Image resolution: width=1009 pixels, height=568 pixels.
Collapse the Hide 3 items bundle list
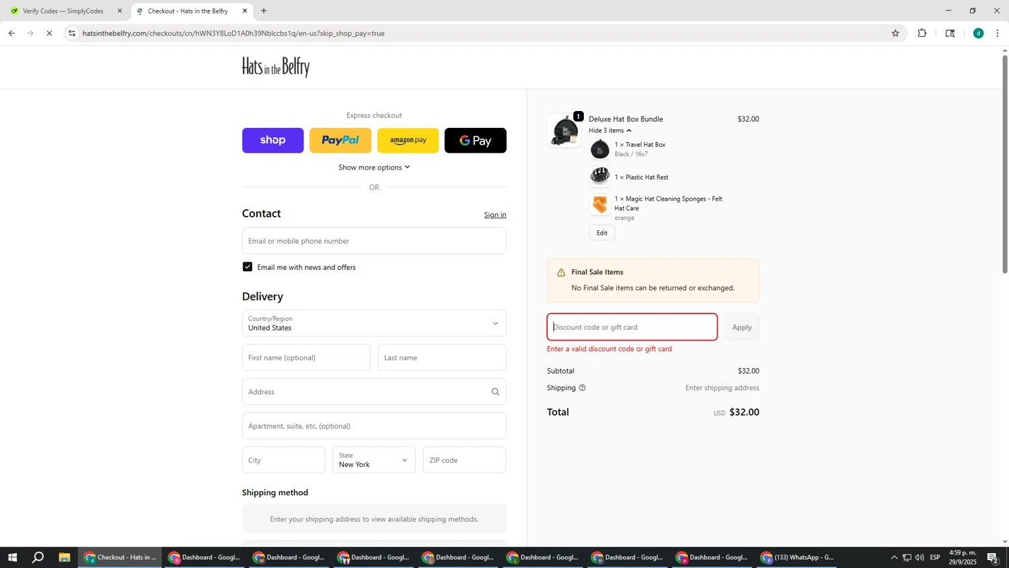[x=610, y=131]
